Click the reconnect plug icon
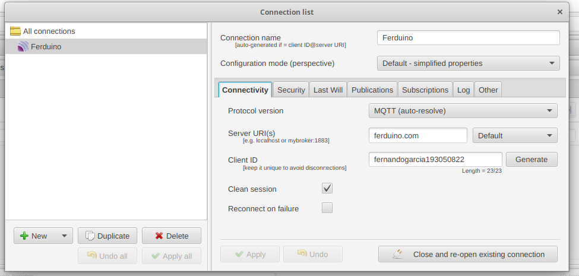This screenshot has width=579, height=276. [398, 254]
